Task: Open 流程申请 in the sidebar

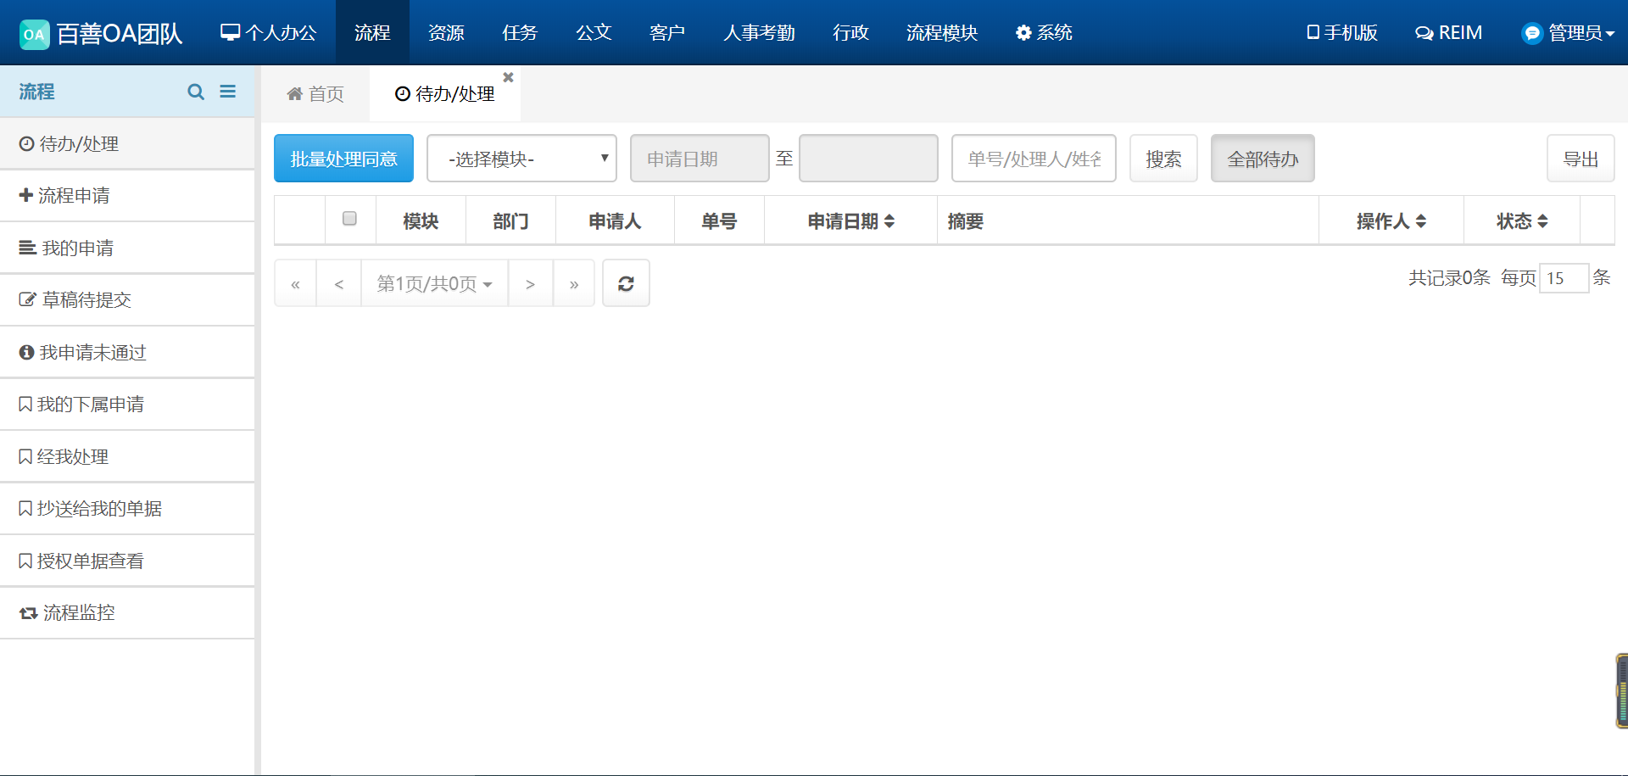Action: 127,196
